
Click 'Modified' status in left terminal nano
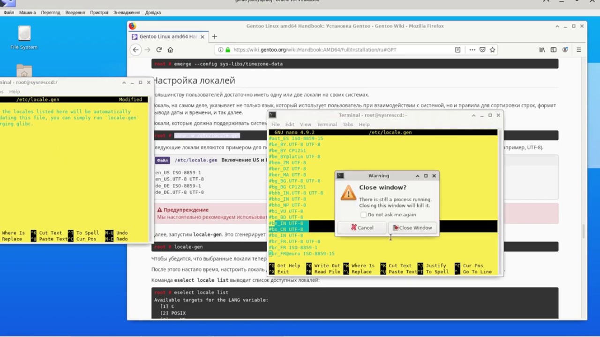coord(130,100)
